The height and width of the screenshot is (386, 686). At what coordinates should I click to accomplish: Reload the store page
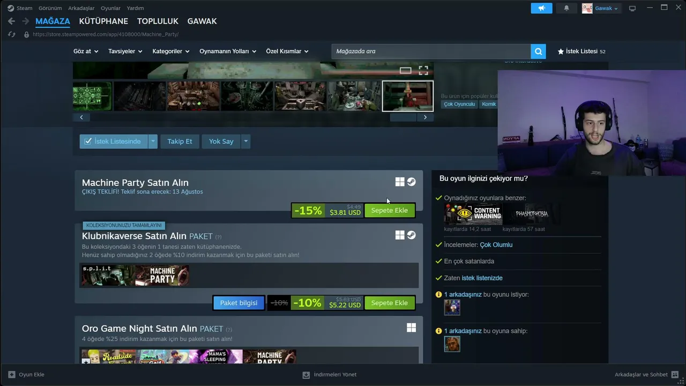(11, 34)
